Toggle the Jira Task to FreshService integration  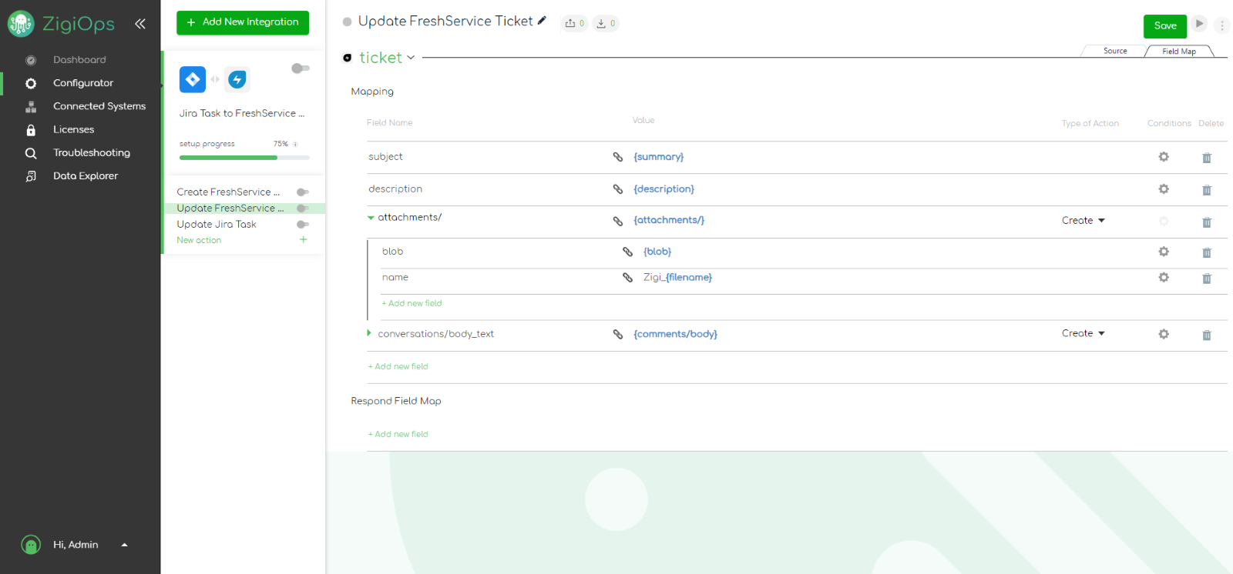pyautogui.click(x=301, y=68)
